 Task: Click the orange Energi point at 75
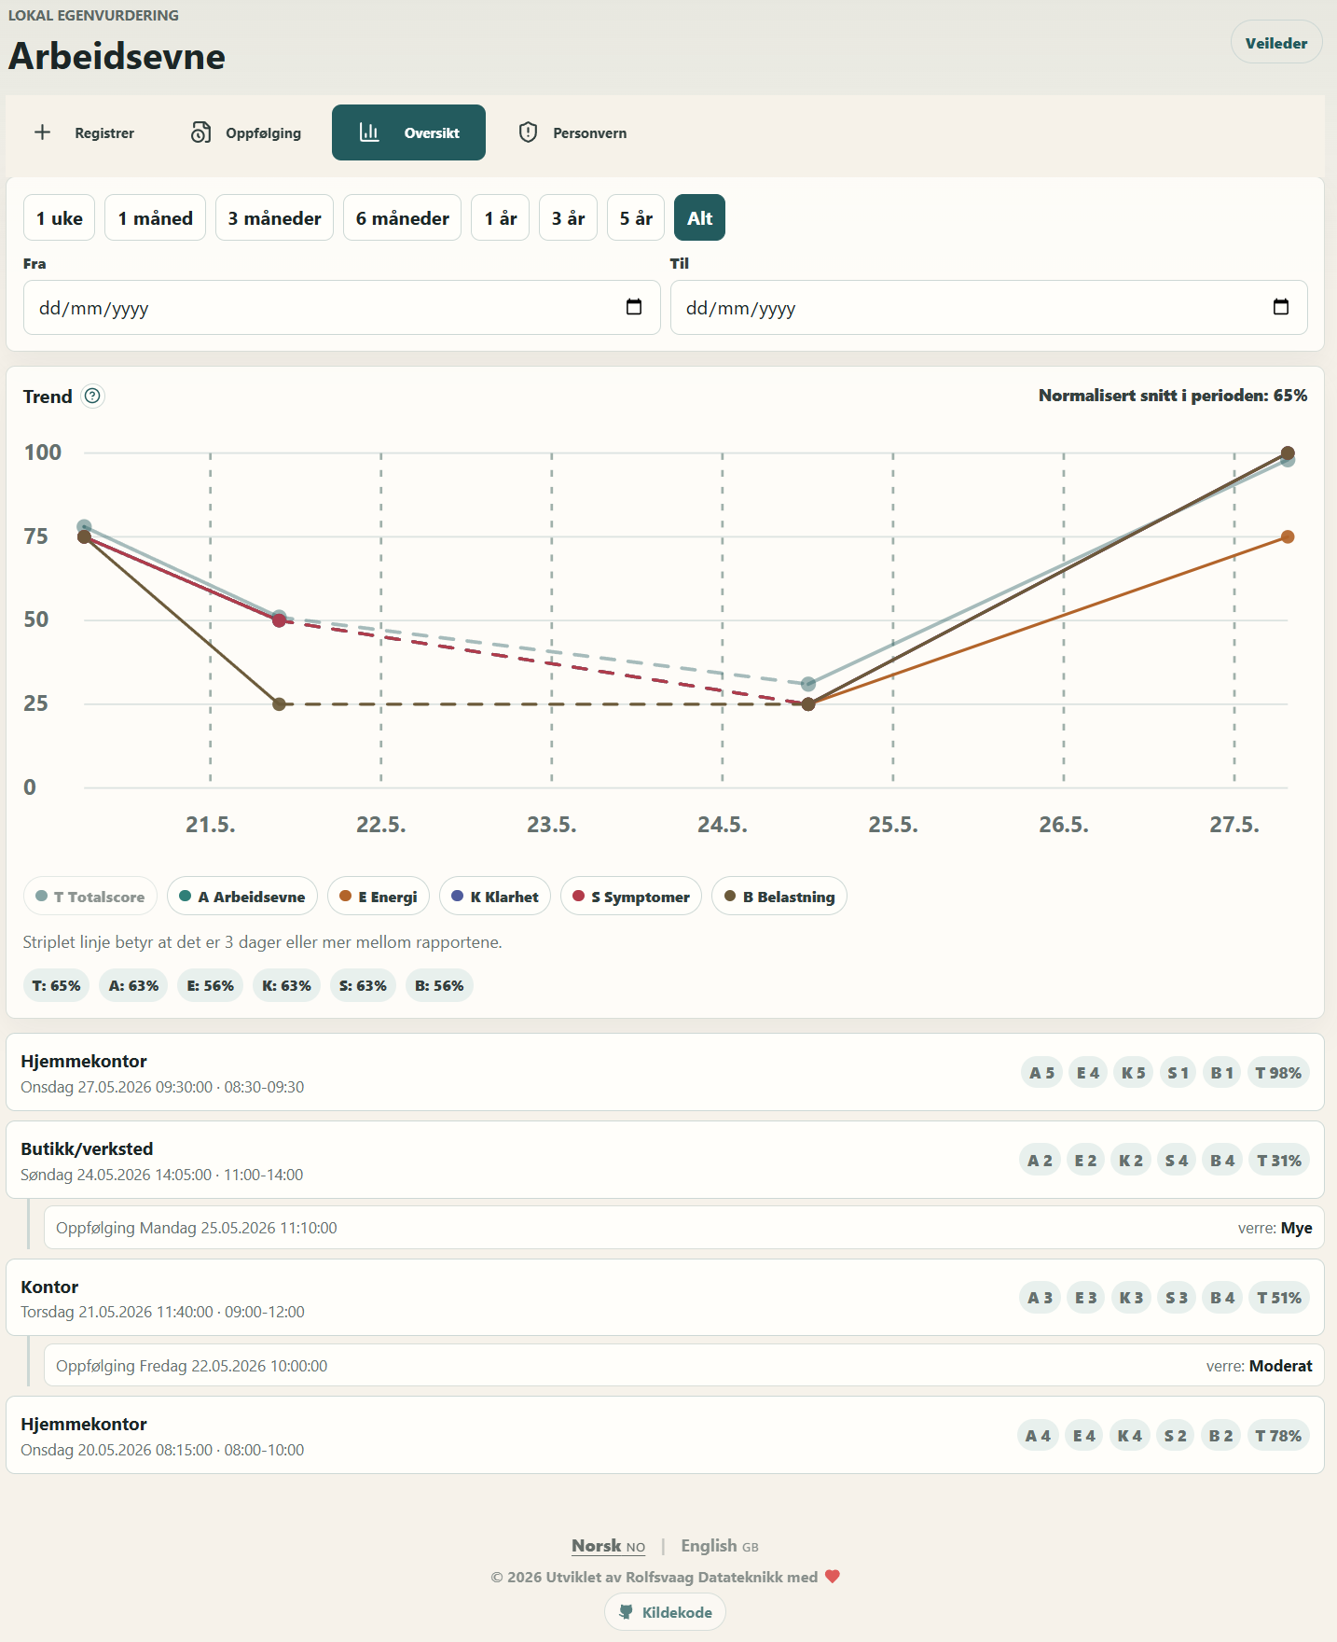coord(1288,536)
